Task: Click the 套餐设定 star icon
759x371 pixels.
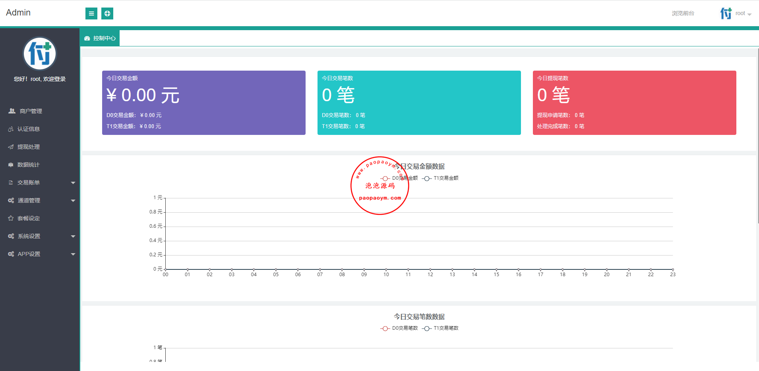Action: tap(11, 218)
